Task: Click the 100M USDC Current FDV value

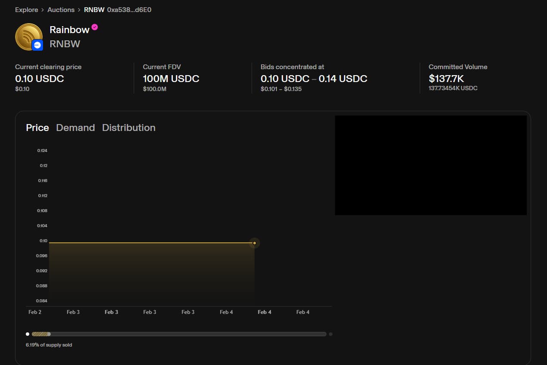Action: pos(171,79)
